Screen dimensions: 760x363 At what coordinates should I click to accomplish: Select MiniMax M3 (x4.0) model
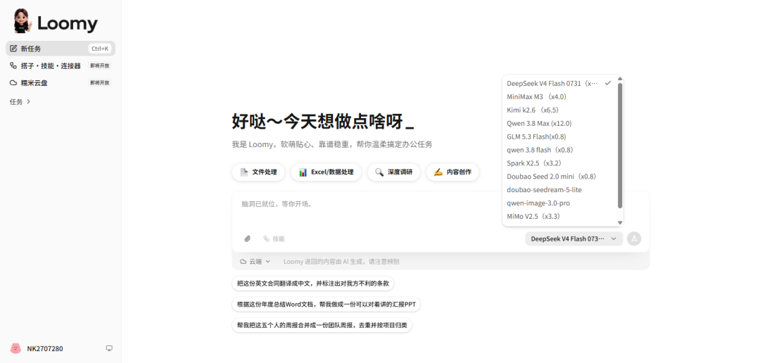560,97
